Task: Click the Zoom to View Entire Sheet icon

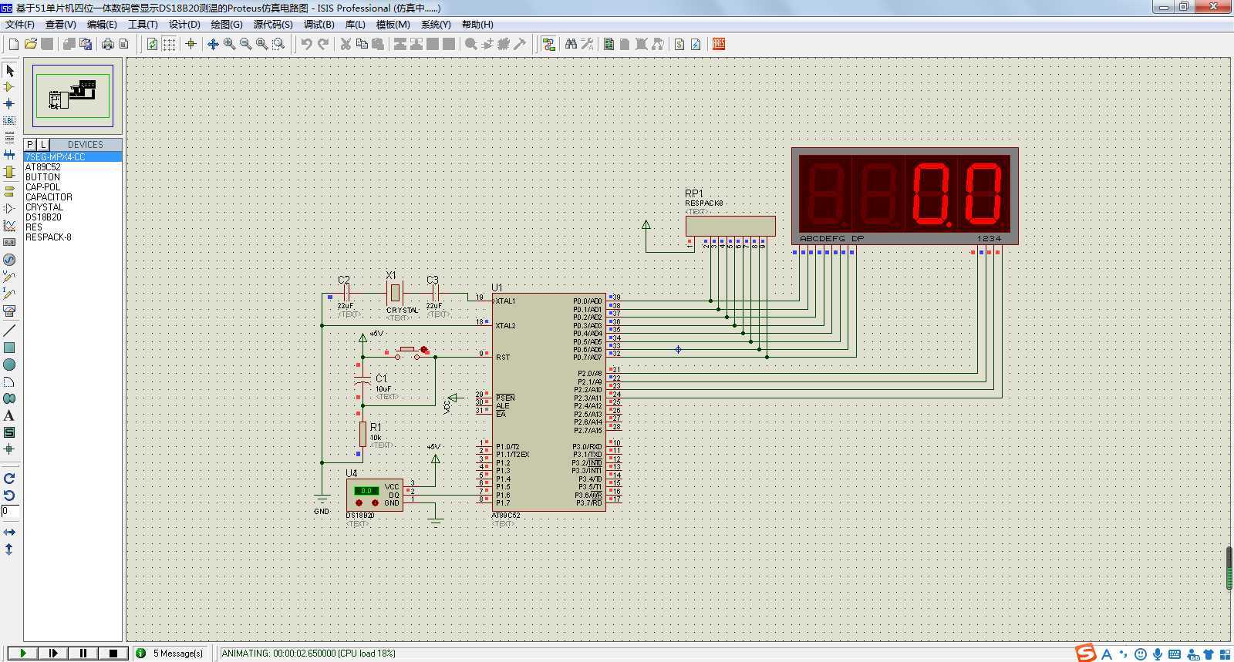Action: point(262,44)
